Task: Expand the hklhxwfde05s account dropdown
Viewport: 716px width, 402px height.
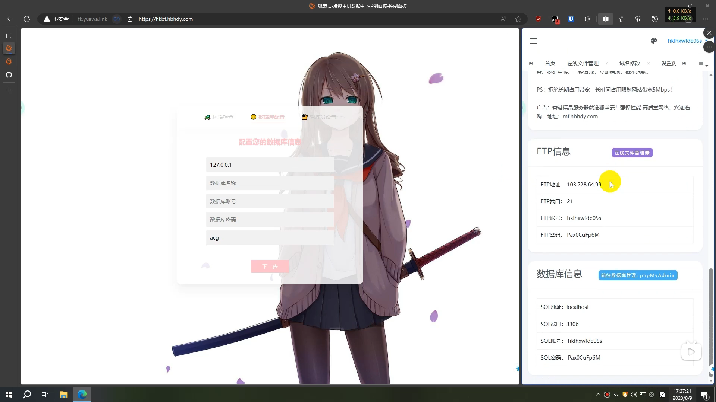Action: [x=685, y=41]
